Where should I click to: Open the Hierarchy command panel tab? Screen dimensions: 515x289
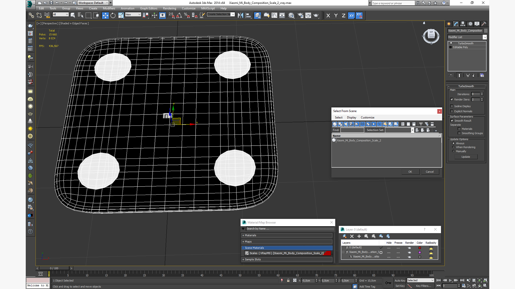tap(463, 24)
